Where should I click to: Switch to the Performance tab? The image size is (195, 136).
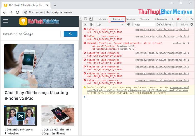160,19
